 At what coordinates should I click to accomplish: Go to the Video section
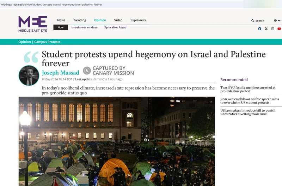coord(118,20)
